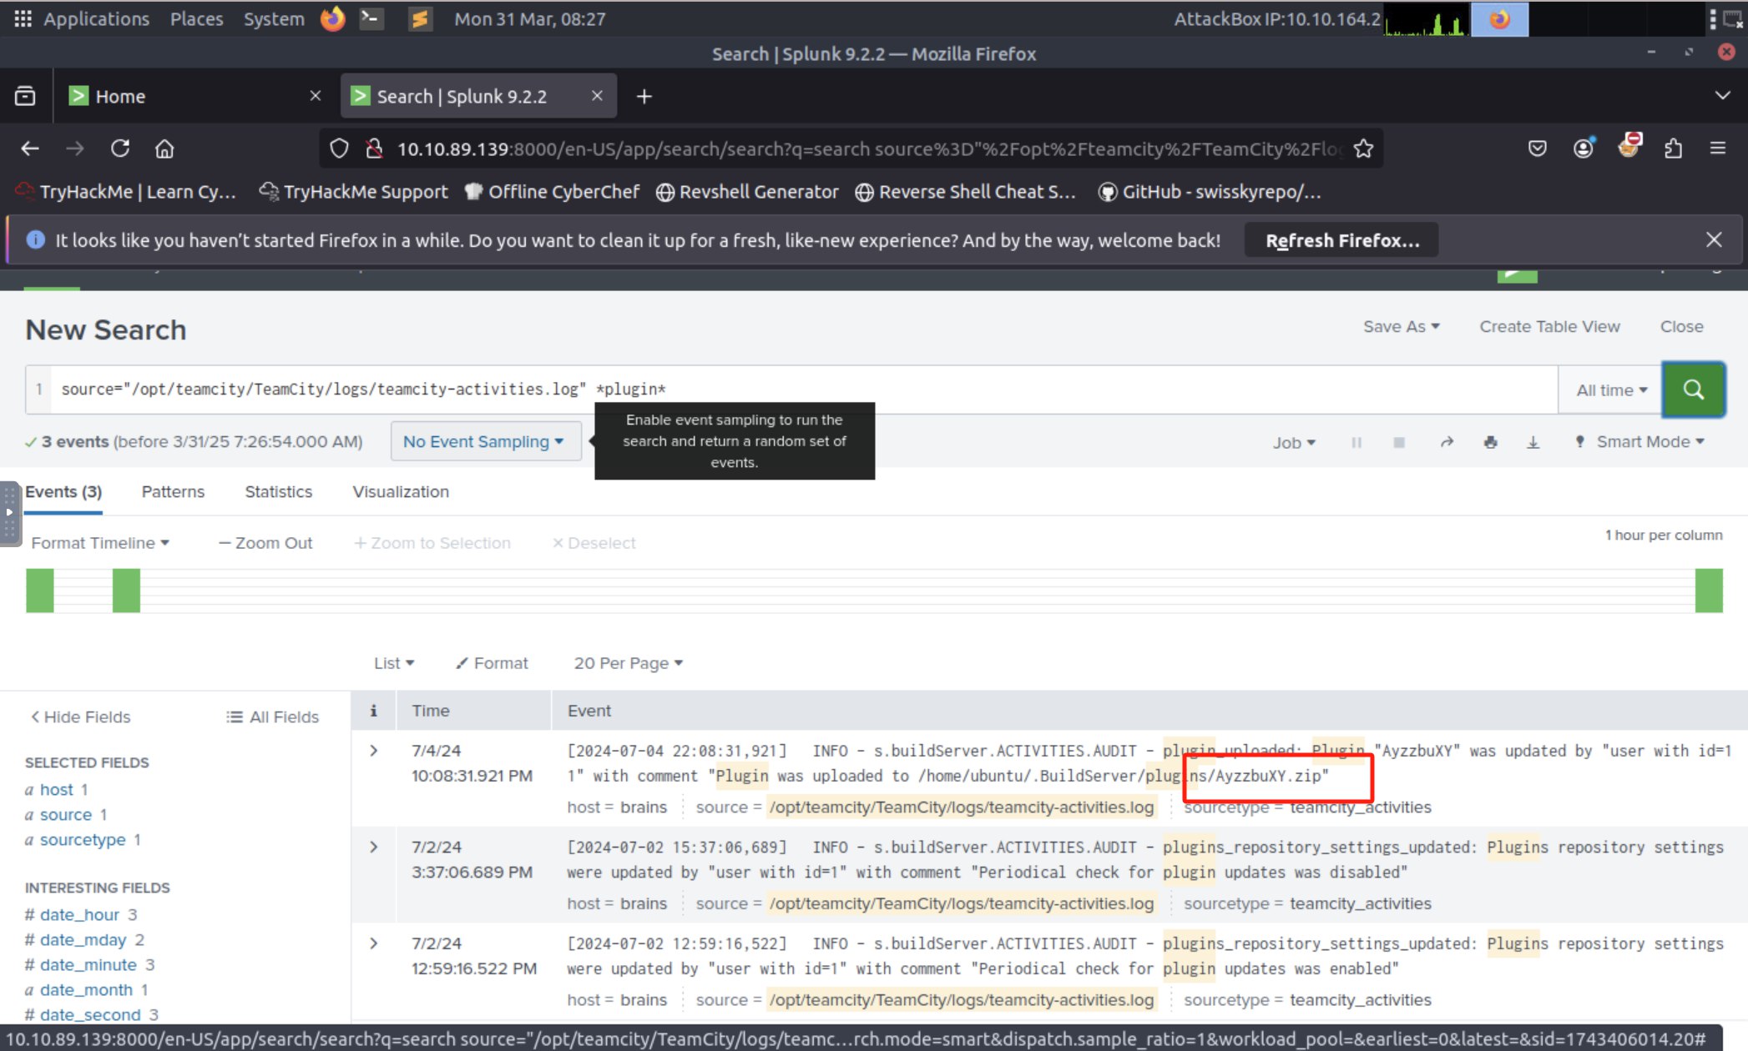Reload the page with the refresh icon
The height and width of the screenshot is (1051, 1748).
[120, 148]
